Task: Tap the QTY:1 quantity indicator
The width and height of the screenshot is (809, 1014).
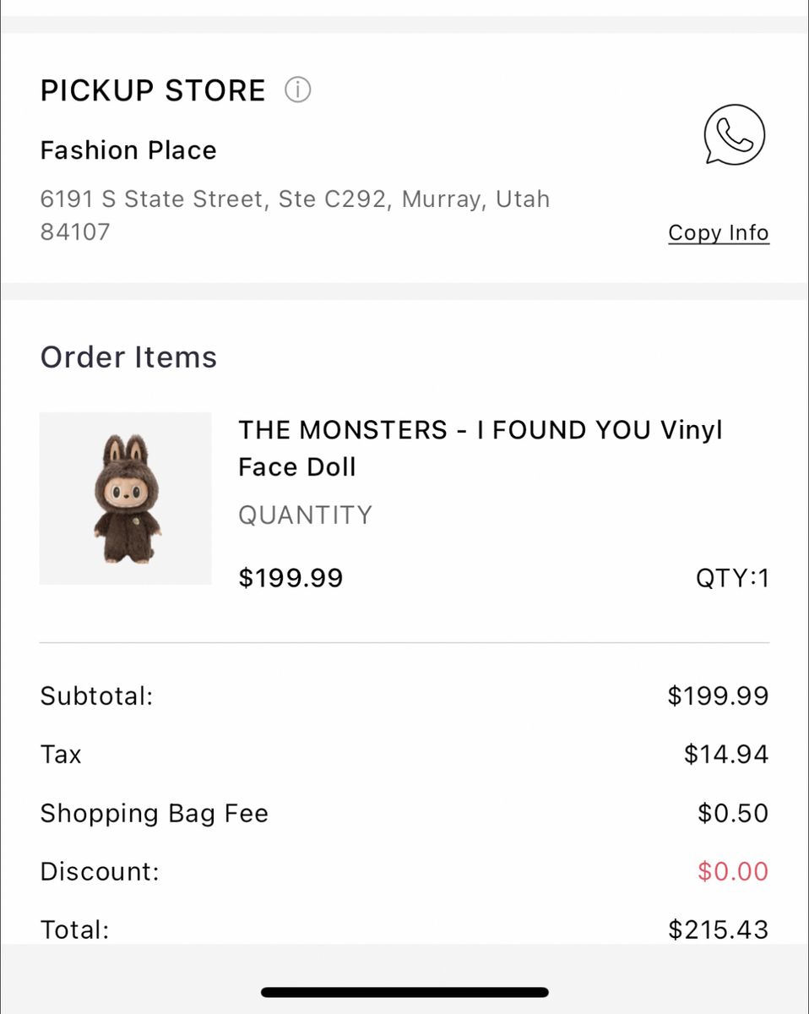Action: 732,578
